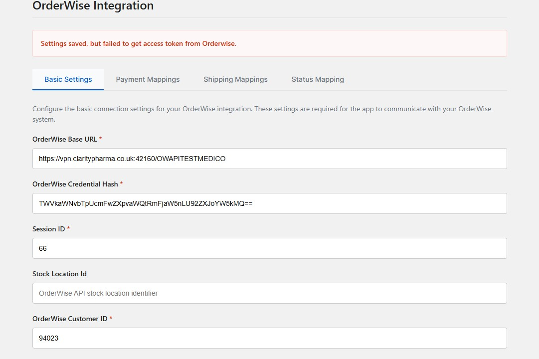Image resolution: width=539 pixels, height=359 pixels.
Task: Click the 'OrderWise Credential Hash' label
Action: click(75, 184)
